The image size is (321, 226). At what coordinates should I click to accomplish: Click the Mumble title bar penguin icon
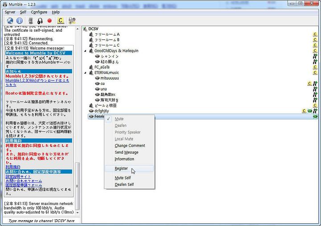(x=5, y=4)
